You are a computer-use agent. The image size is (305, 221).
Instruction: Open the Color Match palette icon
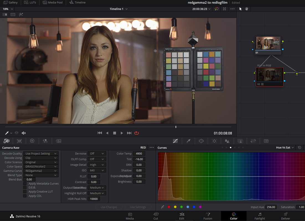(x=19, y=141)
